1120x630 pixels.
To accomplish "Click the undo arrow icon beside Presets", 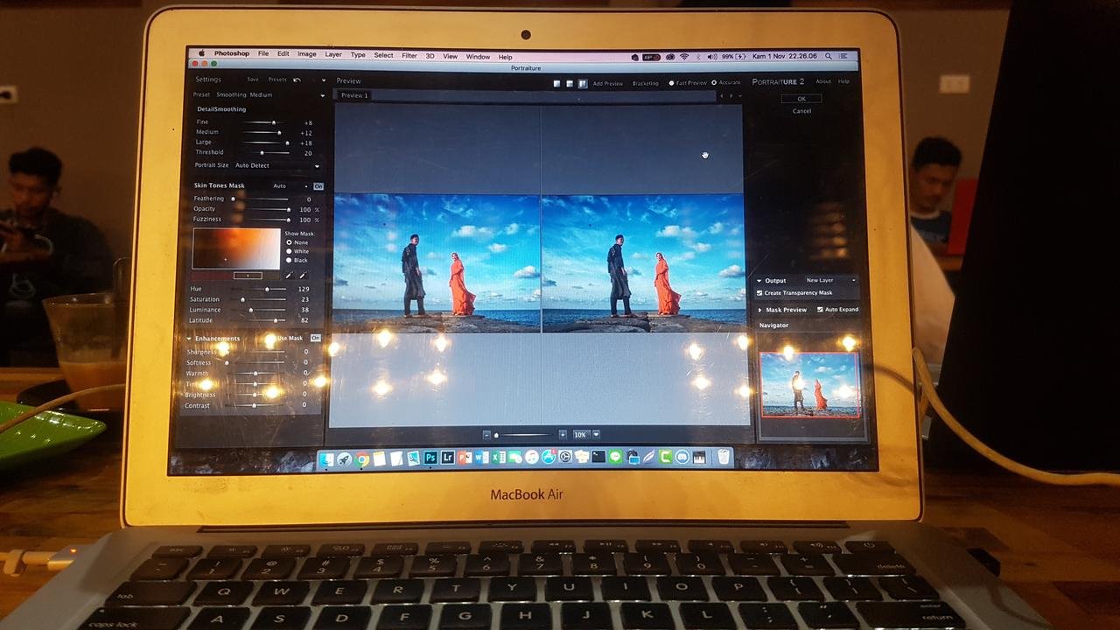I will point(297,80).
